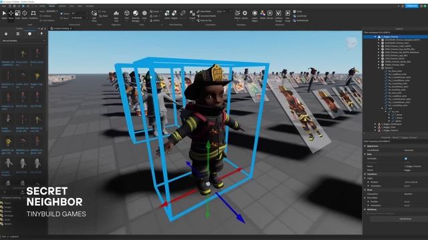
Task: Anchor the selected part
Action: (154, 21)
